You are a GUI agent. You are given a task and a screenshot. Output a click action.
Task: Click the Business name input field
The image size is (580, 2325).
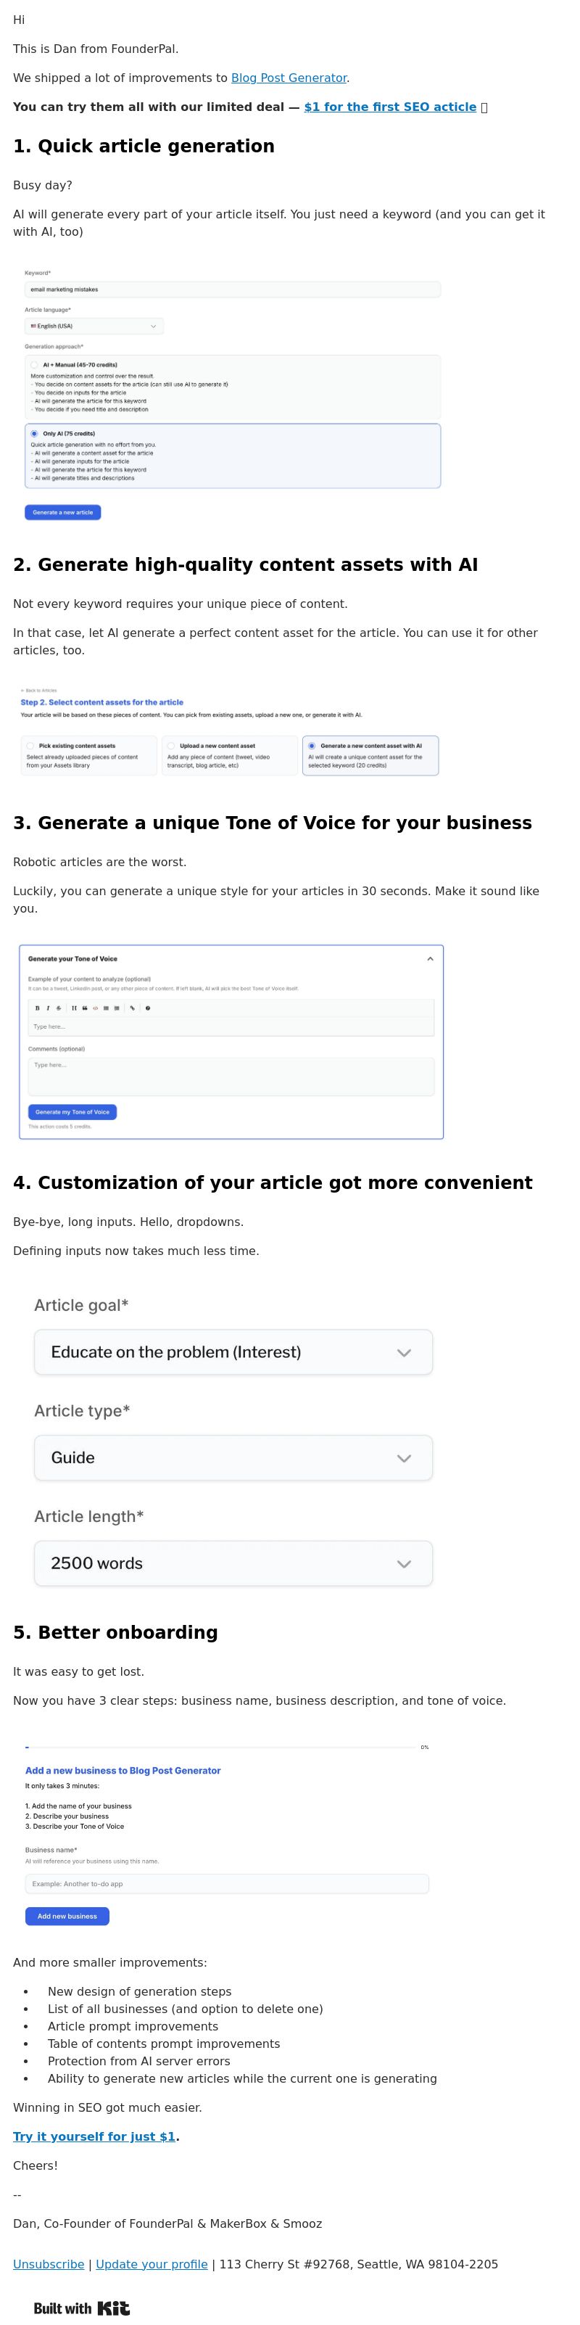(228, 1884)
